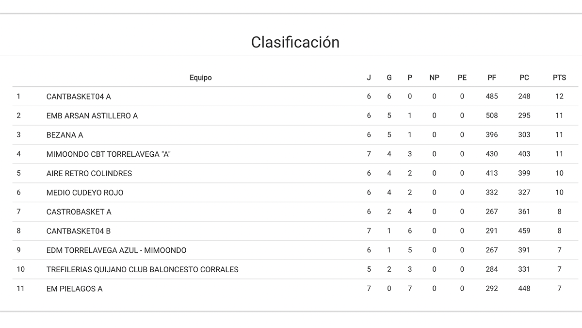Click the PC column header
This screenshot has width=582, height=328.
524,78
